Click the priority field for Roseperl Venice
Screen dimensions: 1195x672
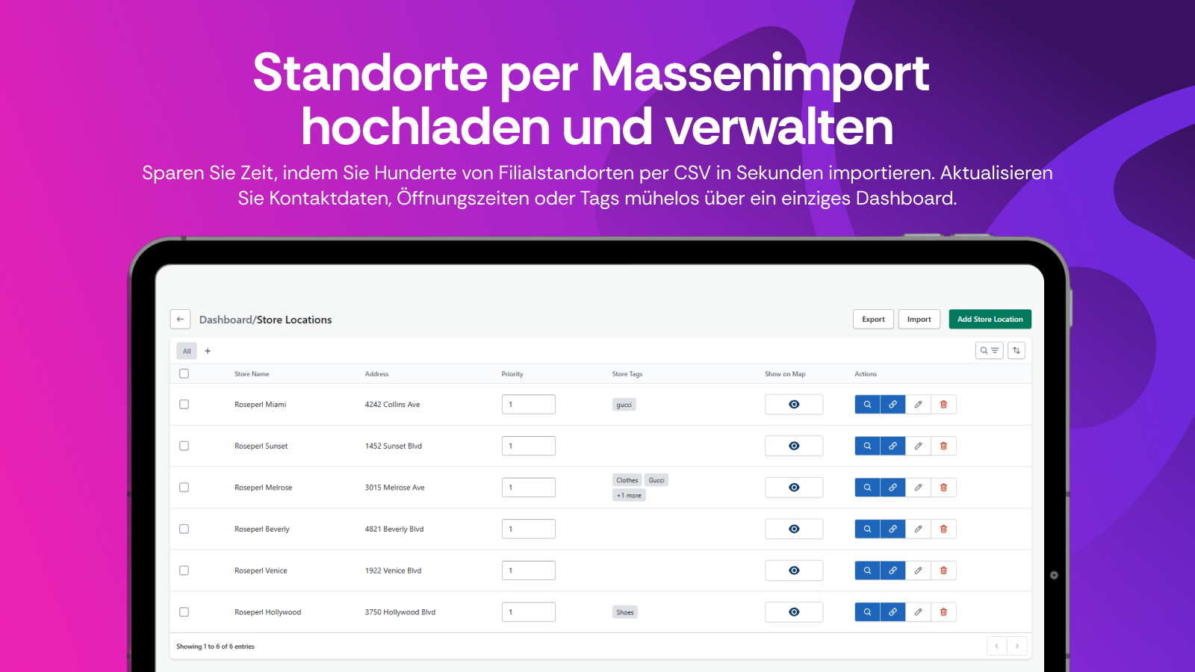[528, 570]
